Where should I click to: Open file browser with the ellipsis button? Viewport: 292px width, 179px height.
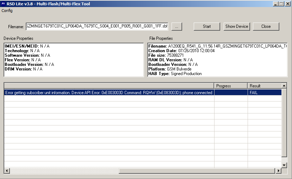[176, 27]
